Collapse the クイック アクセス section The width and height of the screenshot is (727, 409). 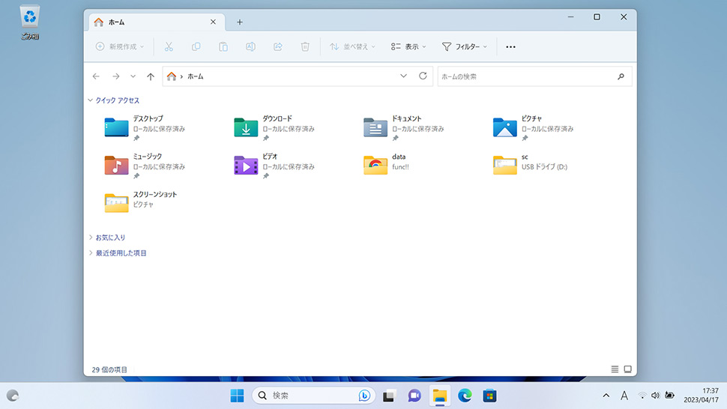pyautogui.click(x=91, y=100)
